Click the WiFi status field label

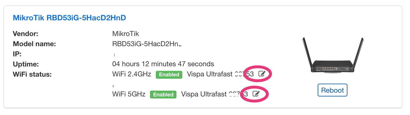32,74
